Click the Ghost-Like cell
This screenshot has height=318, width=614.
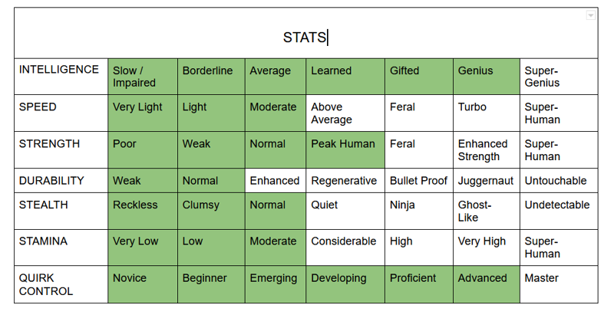pyautogui.click(x=486, y=211)
